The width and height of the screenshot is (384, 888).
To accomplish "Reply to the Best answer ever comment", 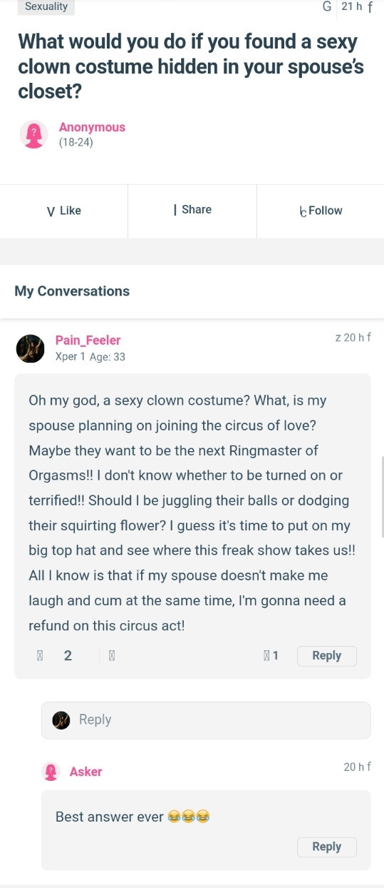I will [x=326, y=847].
